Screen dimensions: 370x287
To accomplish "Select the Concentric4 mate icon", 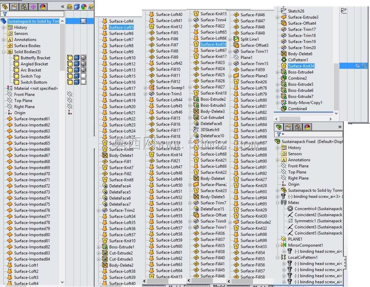I will point(290,208).
